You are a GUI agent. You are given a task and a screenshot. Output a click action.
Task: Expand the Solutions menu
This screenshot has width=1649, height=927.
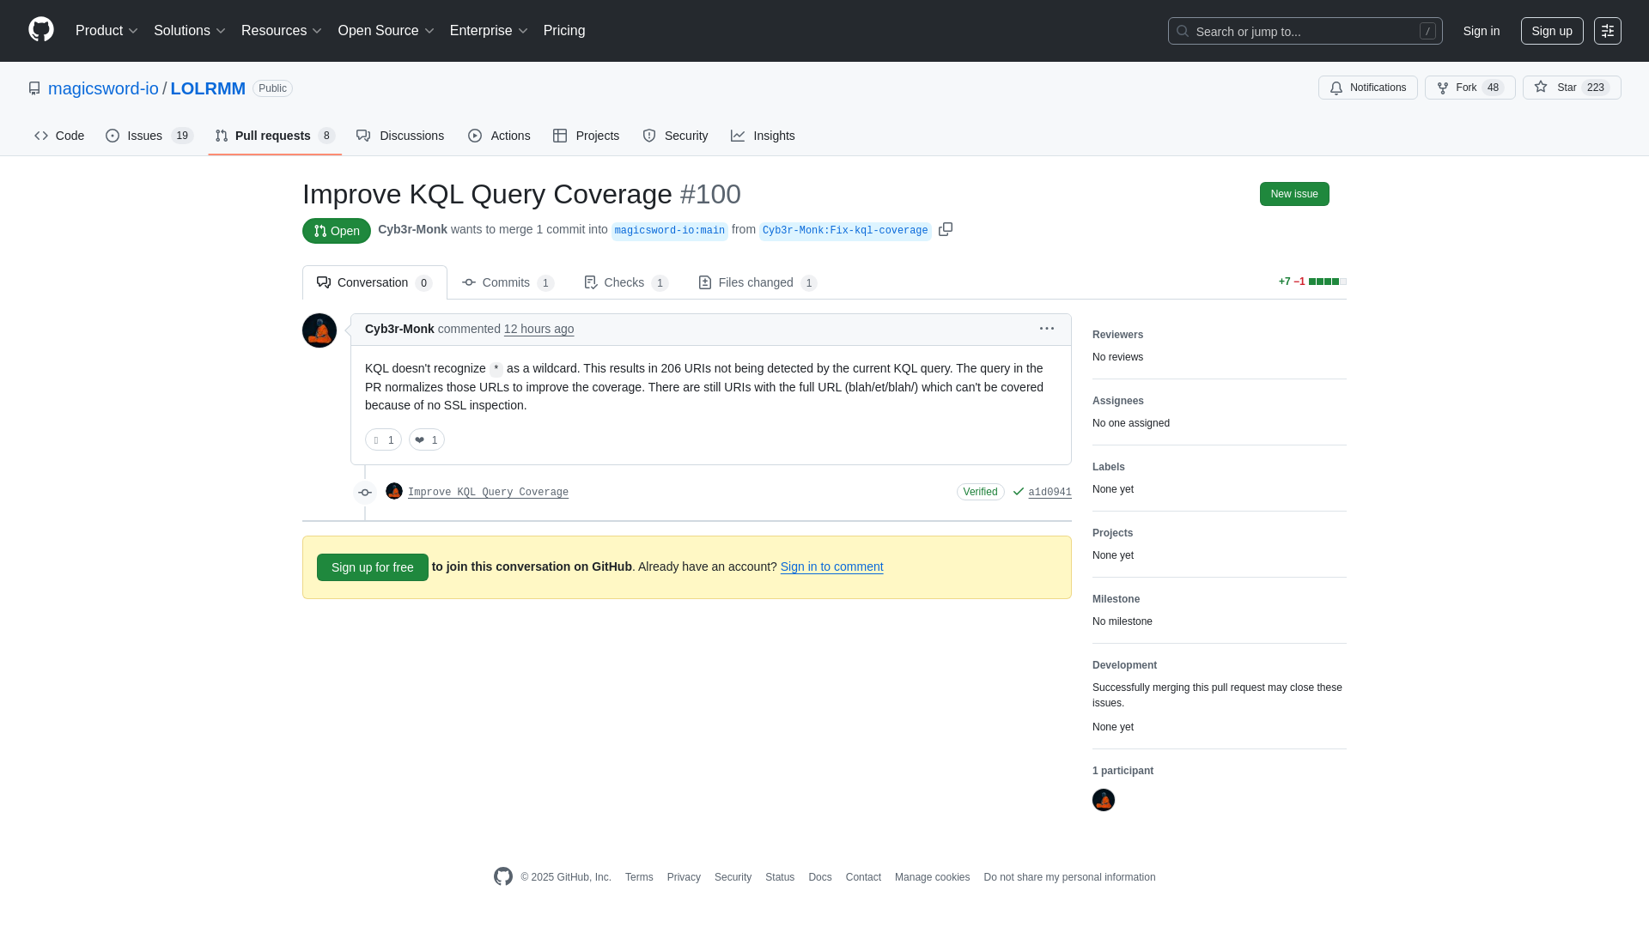point(190,31)
